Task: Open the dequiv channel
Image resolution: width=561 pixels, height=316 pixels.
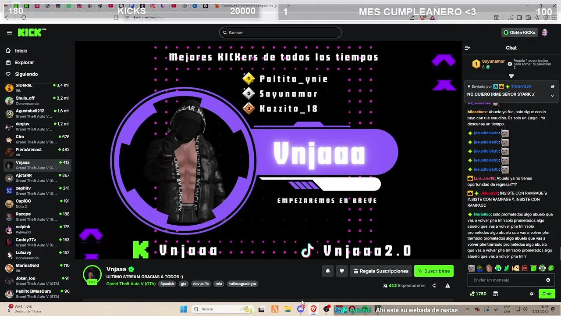Action: 37,126
